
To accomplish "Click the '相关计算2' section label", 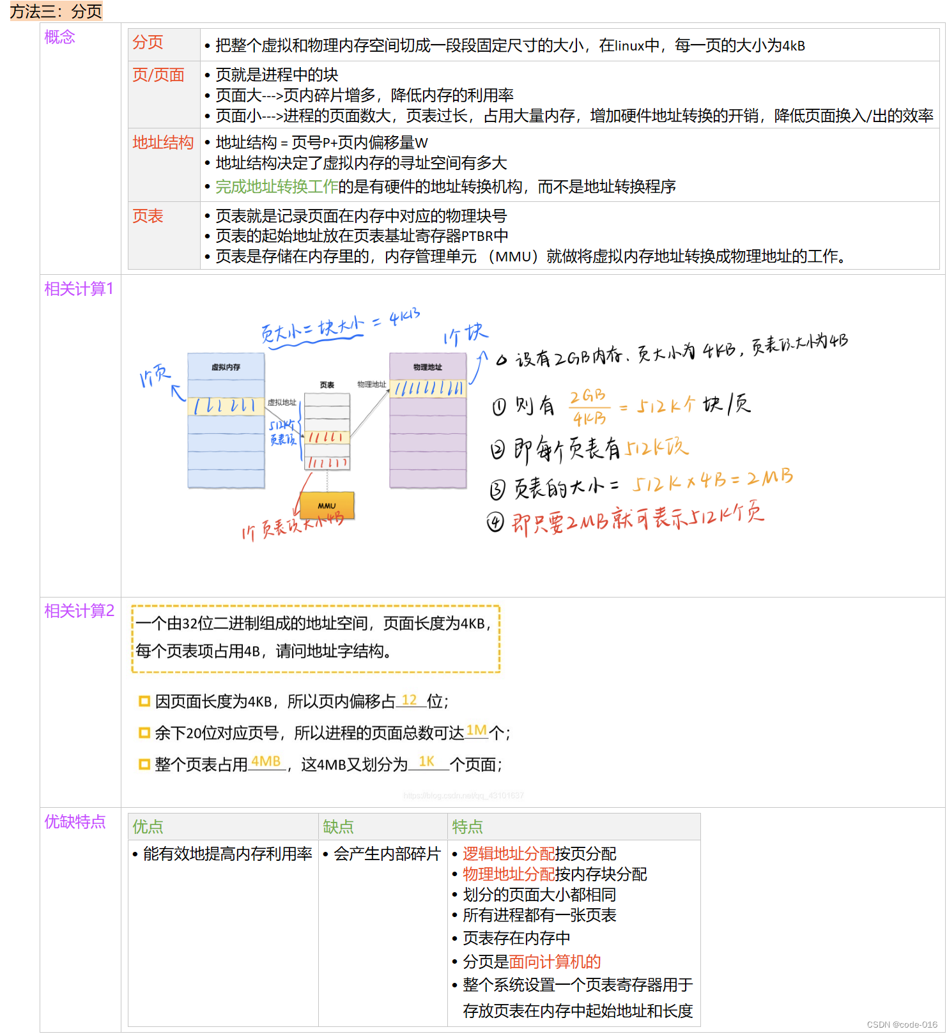I will (x=79, y=611).
